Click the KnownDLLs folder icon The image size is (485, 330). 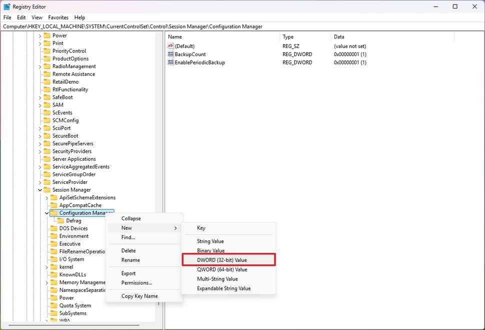54,274
